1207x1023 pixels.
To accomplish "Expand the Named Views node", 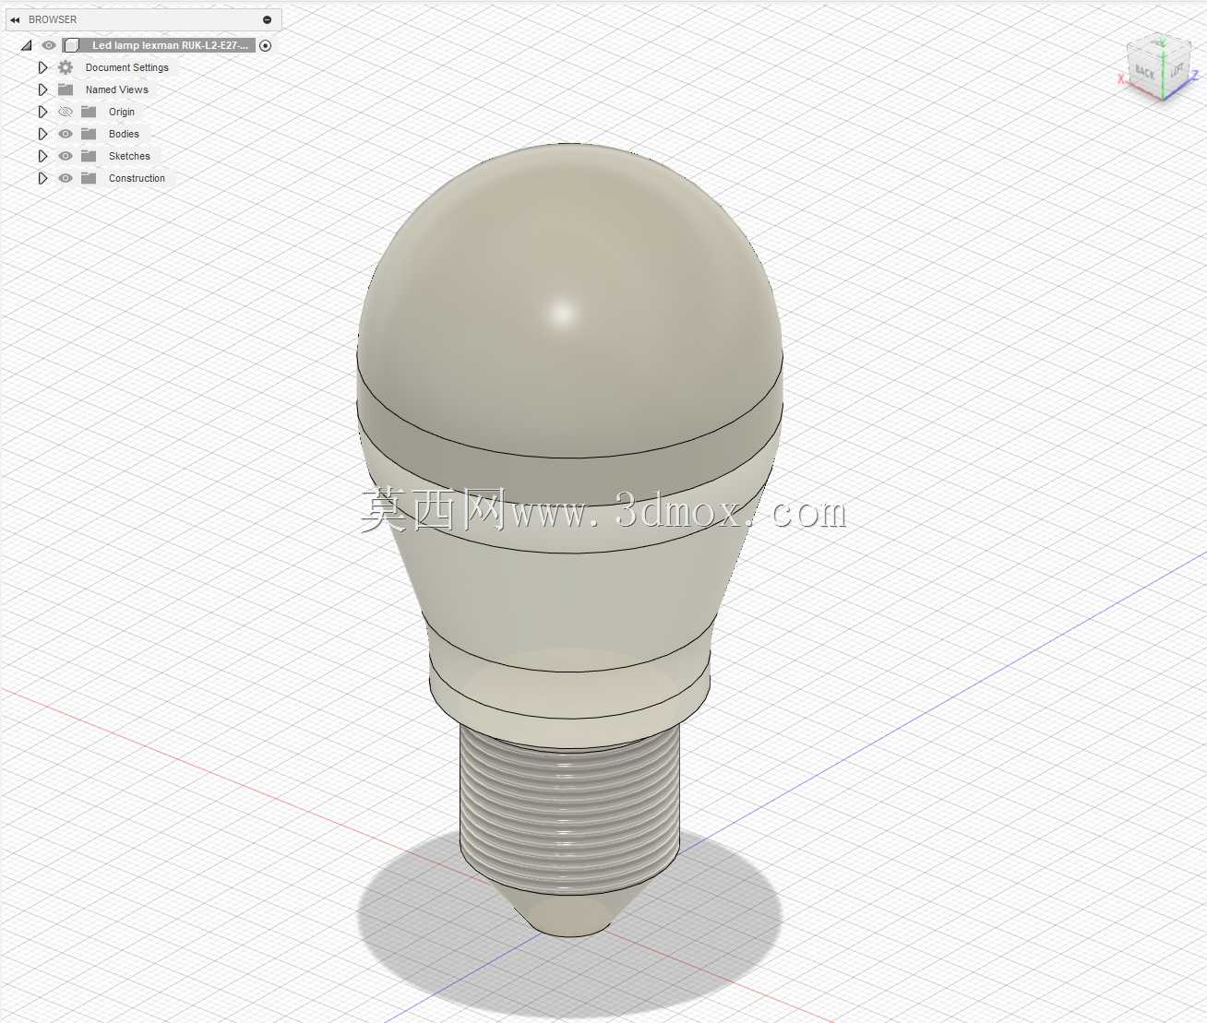I will (42, 89).
